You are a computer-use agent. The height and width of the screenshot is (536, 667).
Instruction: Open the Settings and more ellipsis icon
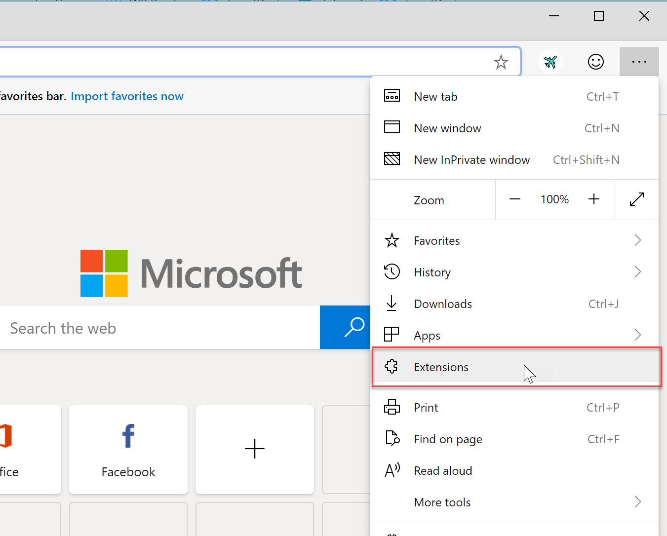[639, 62]
